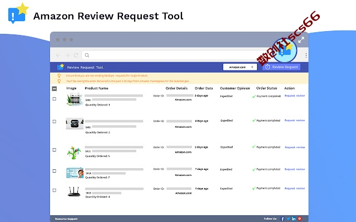Viewport: 356px width, 222px height.
Task: Open the LinkedIn follow icon
Action: [x=294, y=219]
